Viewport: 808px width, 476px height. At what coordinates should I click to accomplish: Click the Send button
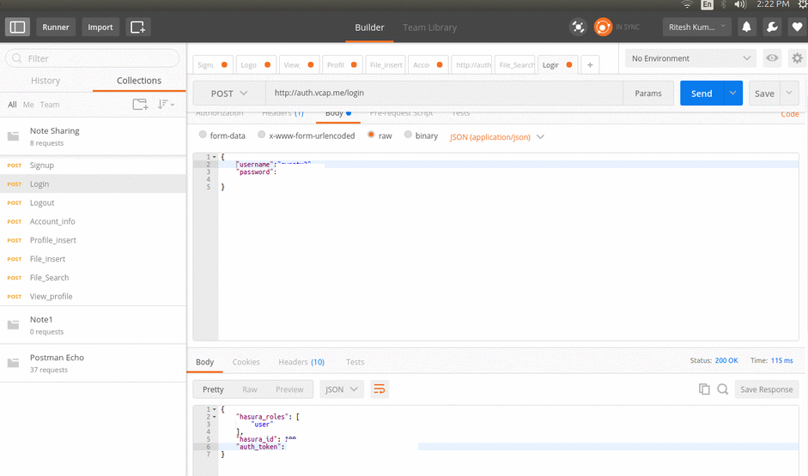pos(702,93)
